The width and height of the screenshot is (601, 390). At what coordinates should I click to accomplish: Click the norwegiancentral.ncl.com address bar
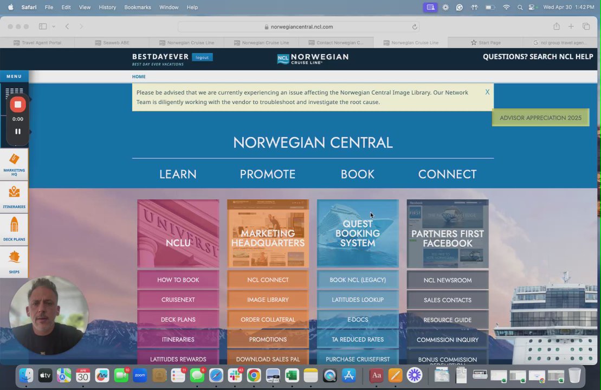[x=299, y=27]
